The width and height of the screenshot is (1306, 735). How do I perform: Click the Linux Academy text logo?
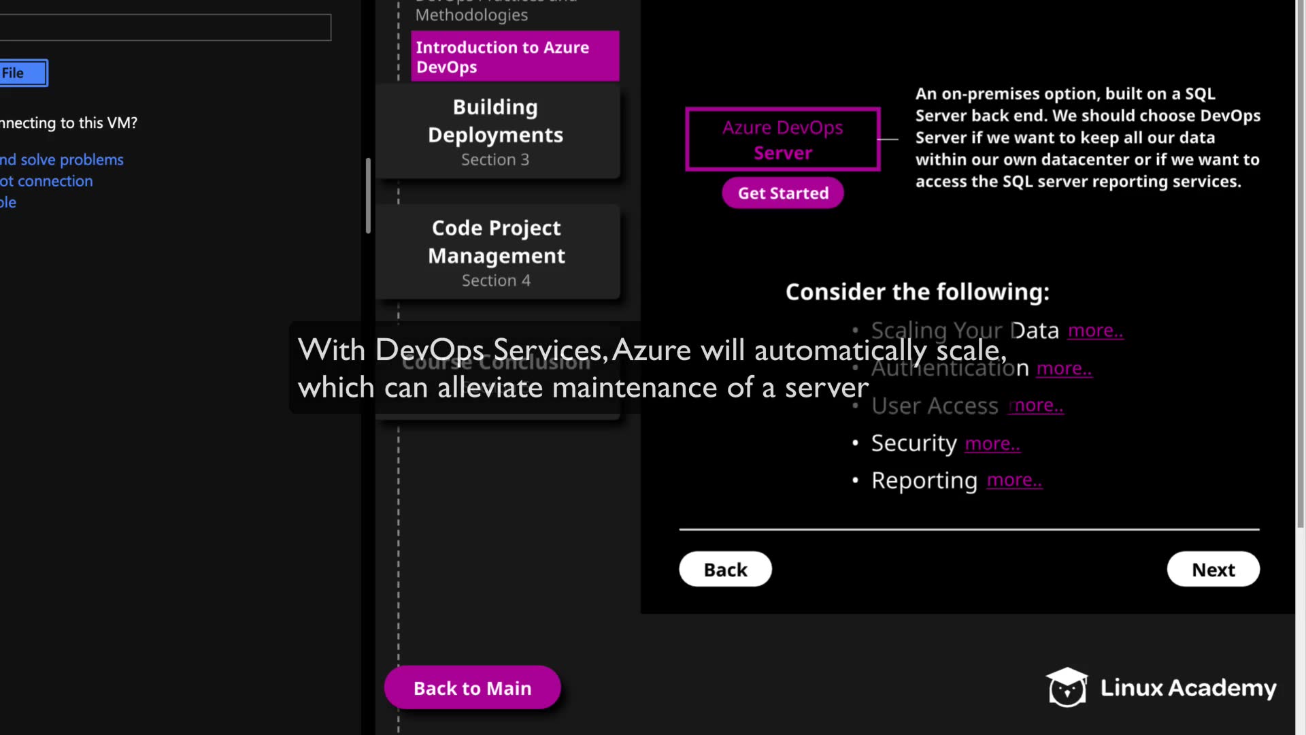tap(1188, 688)
